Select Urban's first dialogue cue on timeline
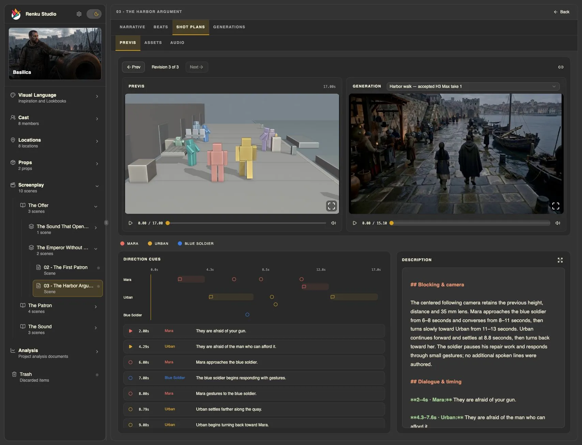Viewport: 582px width, 445px height. point(231,297)
